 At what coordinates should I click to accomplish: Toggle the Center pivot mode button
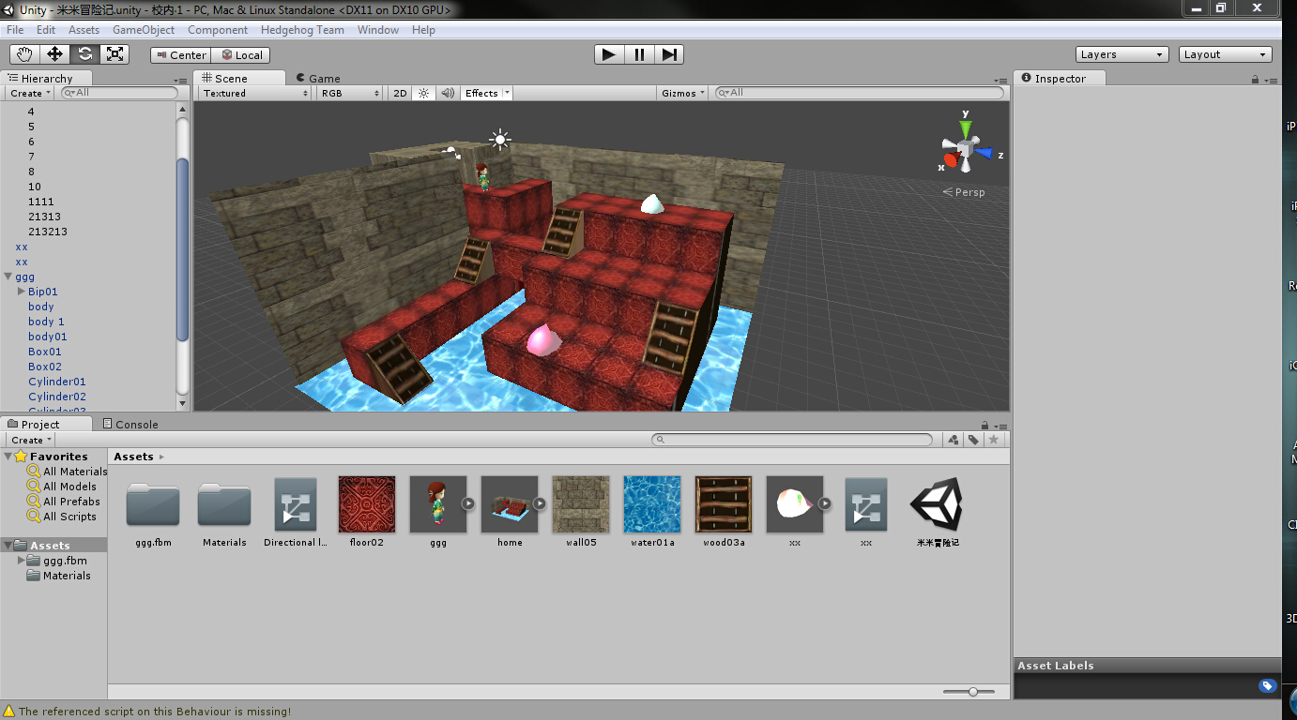point(180,55)
